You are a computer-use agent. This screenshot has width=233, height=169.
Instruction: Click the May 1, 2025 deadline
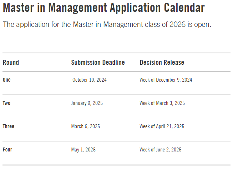[83, 150]
